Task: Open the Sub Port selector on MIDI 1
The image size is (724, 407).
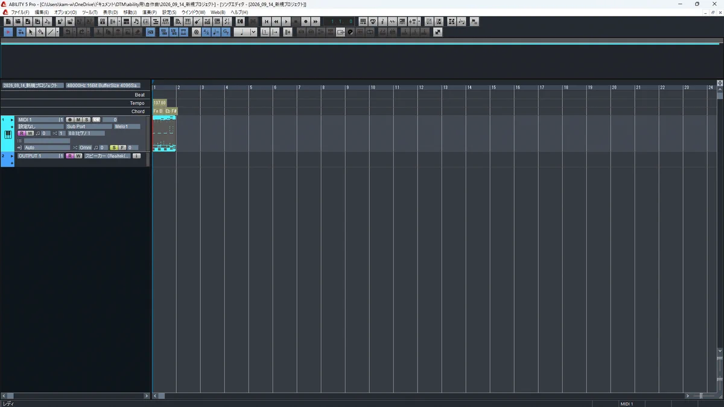Action: [x=89, y=127]
